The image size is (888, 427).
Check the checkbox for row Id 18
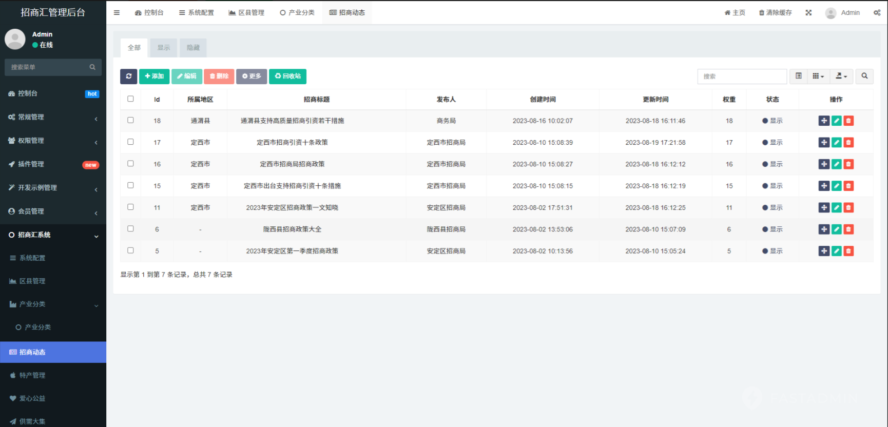tap(130, 120)
